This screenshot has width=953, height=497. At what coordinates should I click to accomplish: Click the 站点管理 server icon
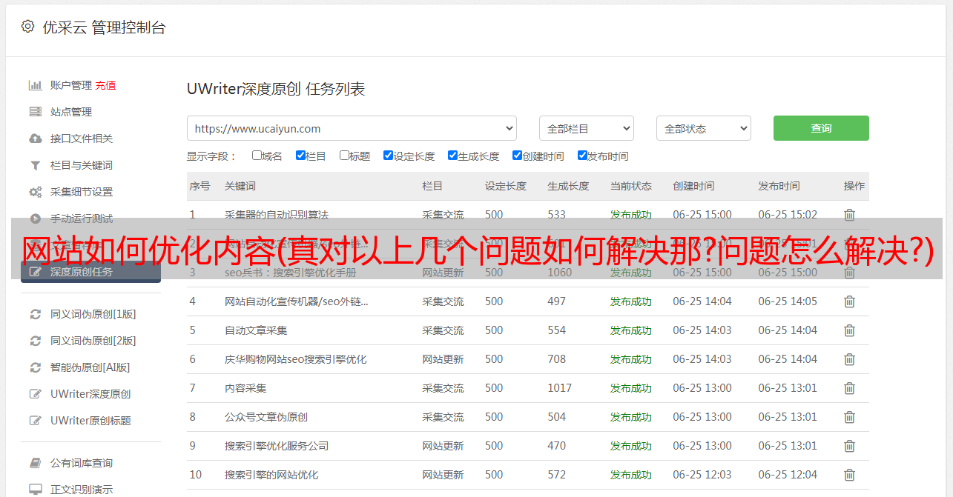35,112
